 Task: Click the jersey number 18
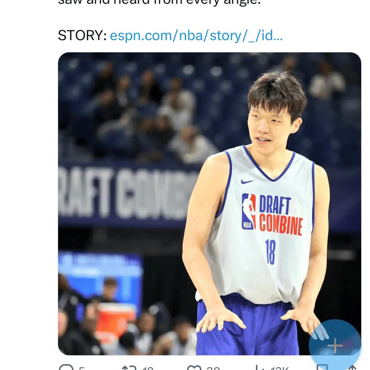pos(270,251)
